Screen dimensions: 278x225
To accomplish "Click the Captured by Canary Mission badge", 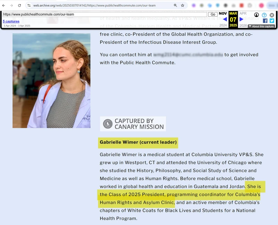I will coord(133,124).
